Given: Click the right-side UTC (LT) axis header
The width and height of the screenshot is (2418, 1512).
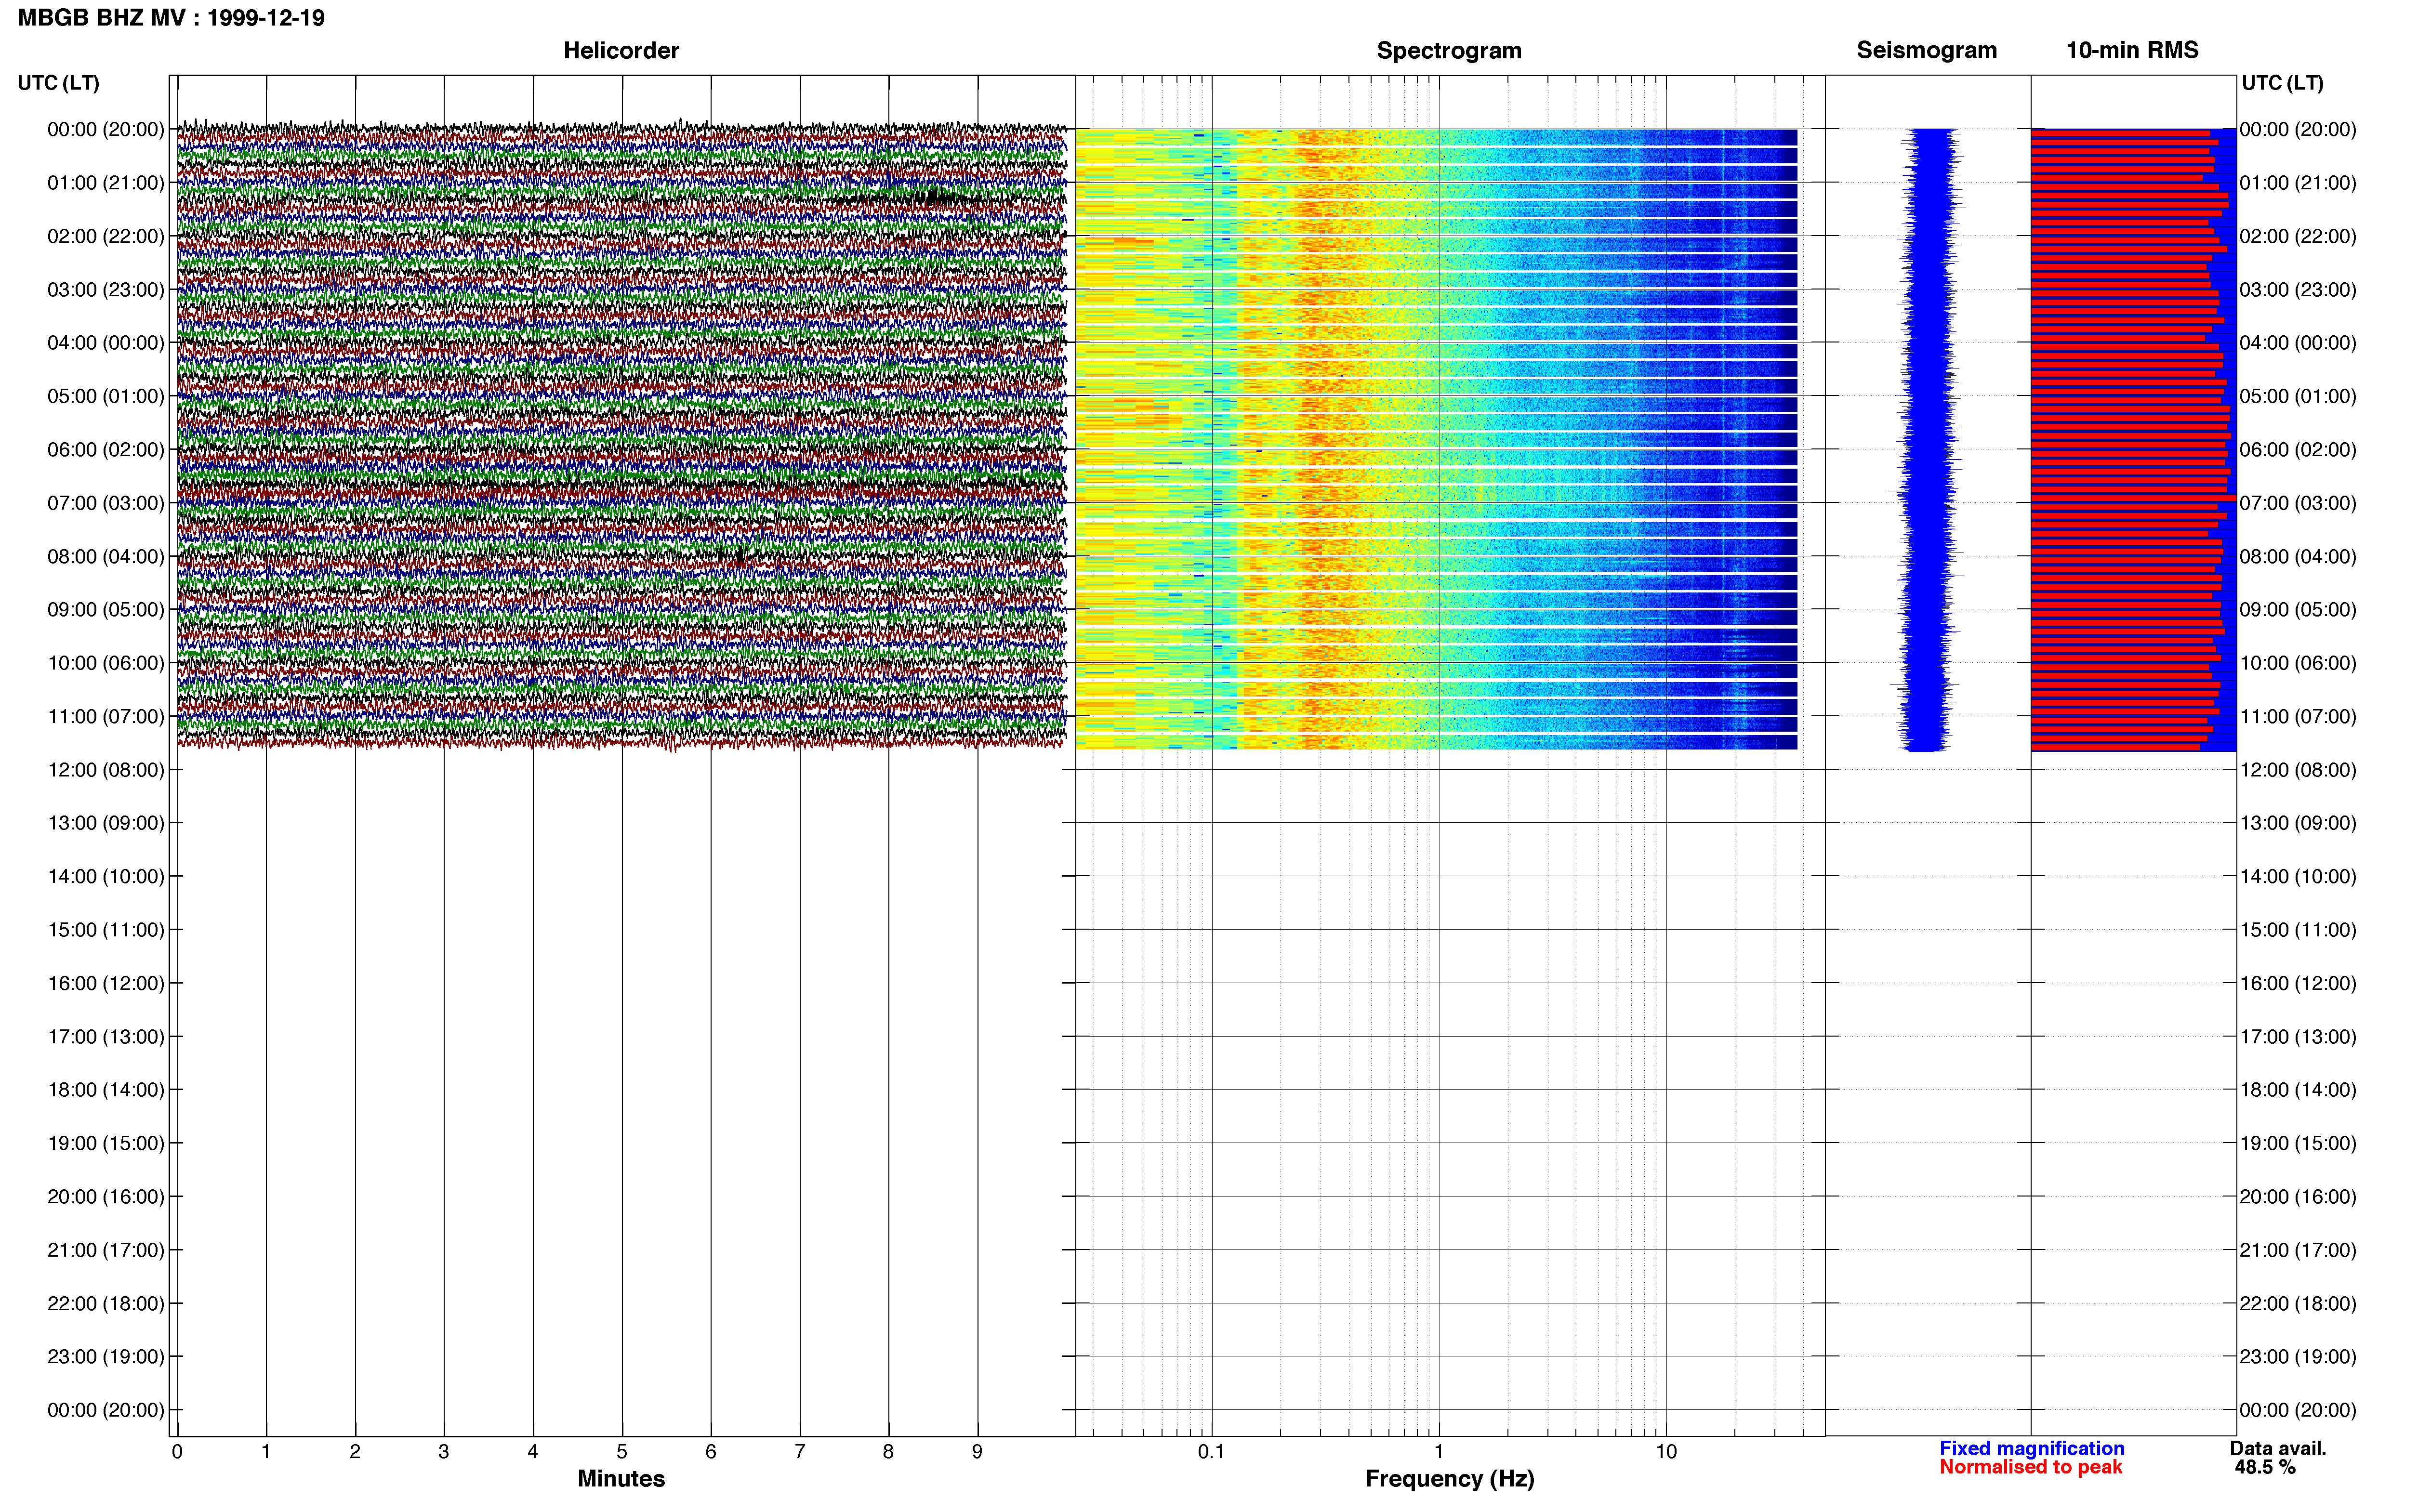Looking at the screenshot, I should click(2282, 83).
